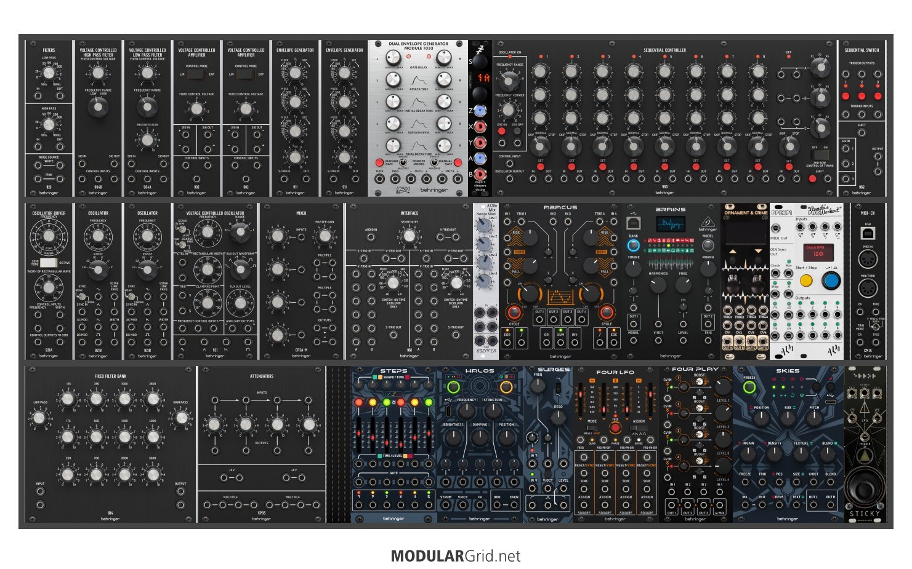The height and width of the screenshot is (569, 912).
Task: Toggle the LIN/EXP switch on the leftmost 902 amplifier
Action: [x=196, y=74]
